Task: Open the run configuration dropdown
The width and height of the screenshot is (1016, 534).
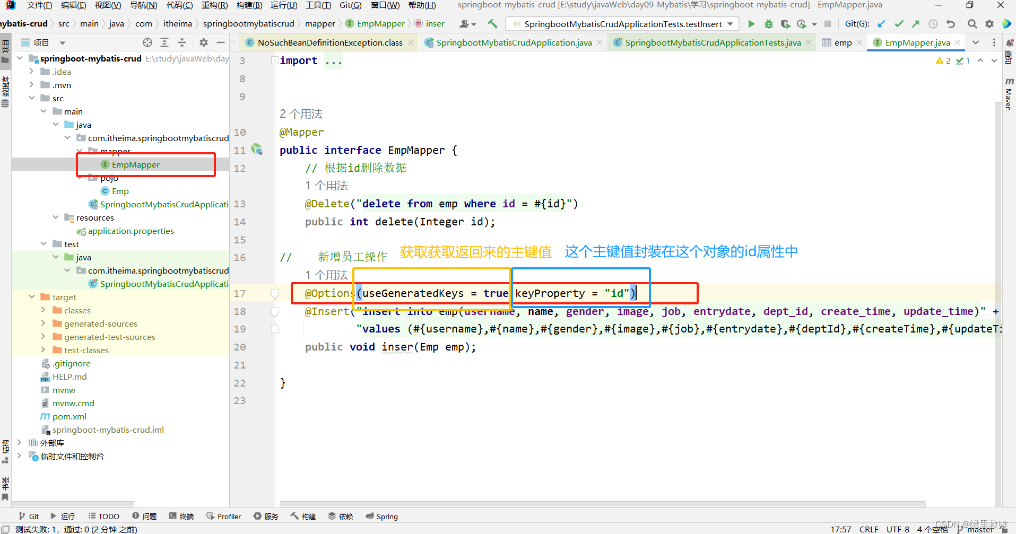Action: point(731,24)
